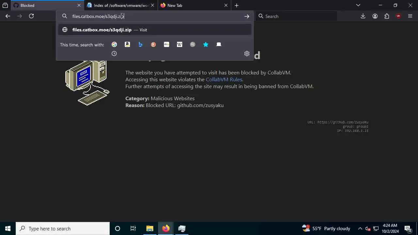Close the New Tab tab
Screen dimensions: 418x235
[x=226, y=5]
